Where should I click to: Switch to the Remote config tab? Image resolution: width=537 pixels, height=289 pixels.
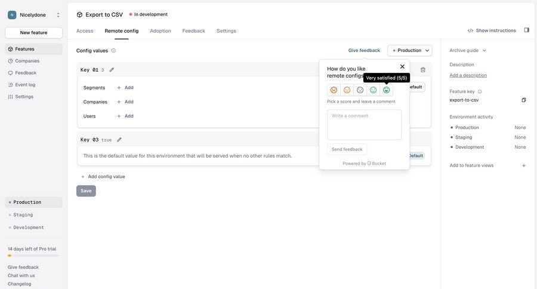click(x=122, y=31)
